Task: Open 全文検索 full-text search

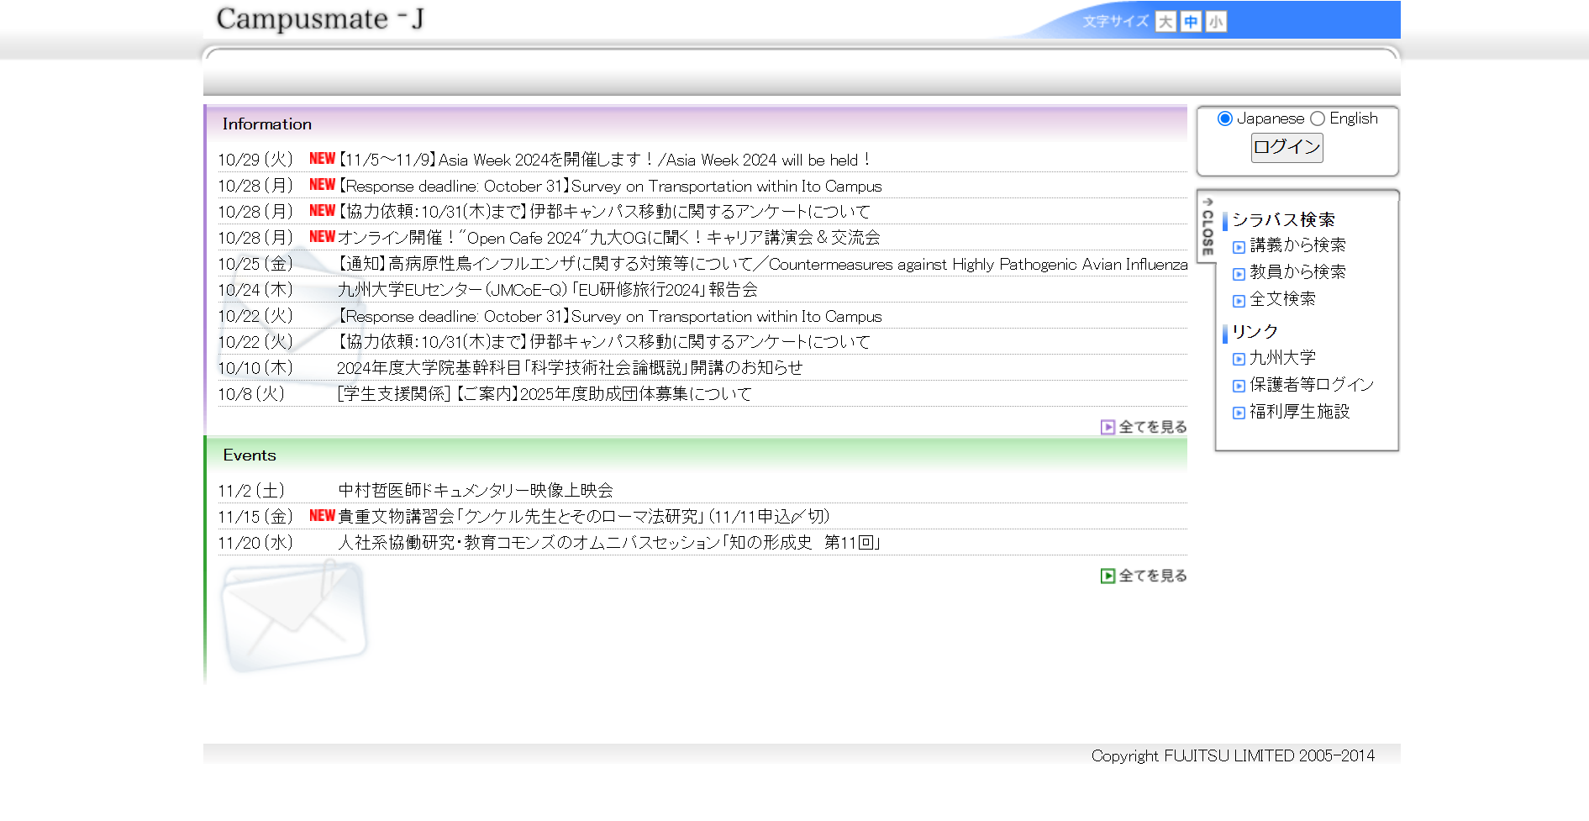Action: [1282, 299]
